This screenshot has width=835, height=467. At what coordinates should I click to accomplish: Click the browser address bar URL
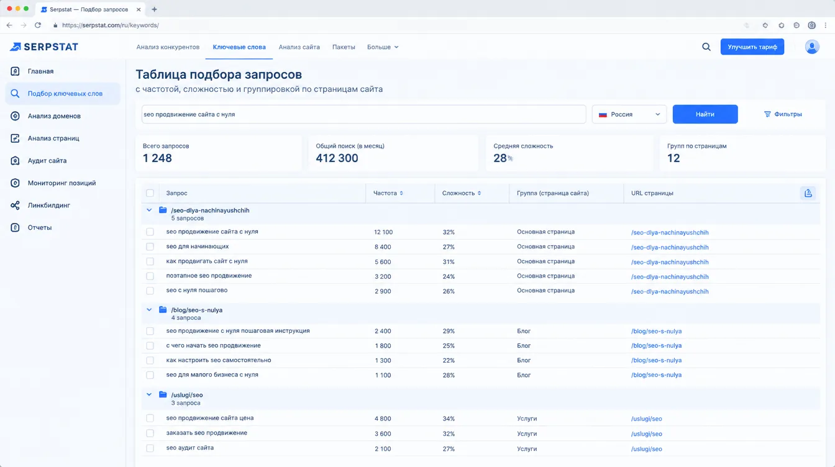point(111,25)
